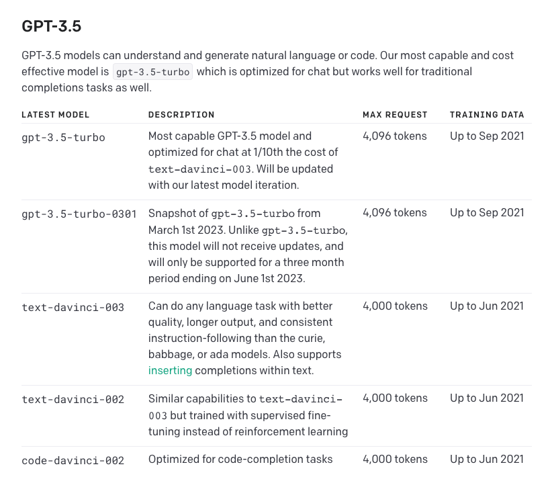
Task: Click "Optimized for code-completion tasks" description
Action: pyautogui.click(x=240, y=460)
